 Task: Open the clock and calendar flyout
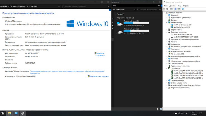point(193,113)
